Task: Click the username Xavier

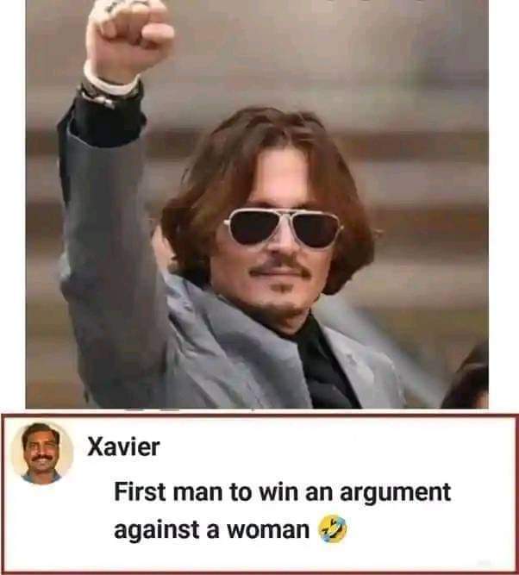Action: tap(123, 447)
